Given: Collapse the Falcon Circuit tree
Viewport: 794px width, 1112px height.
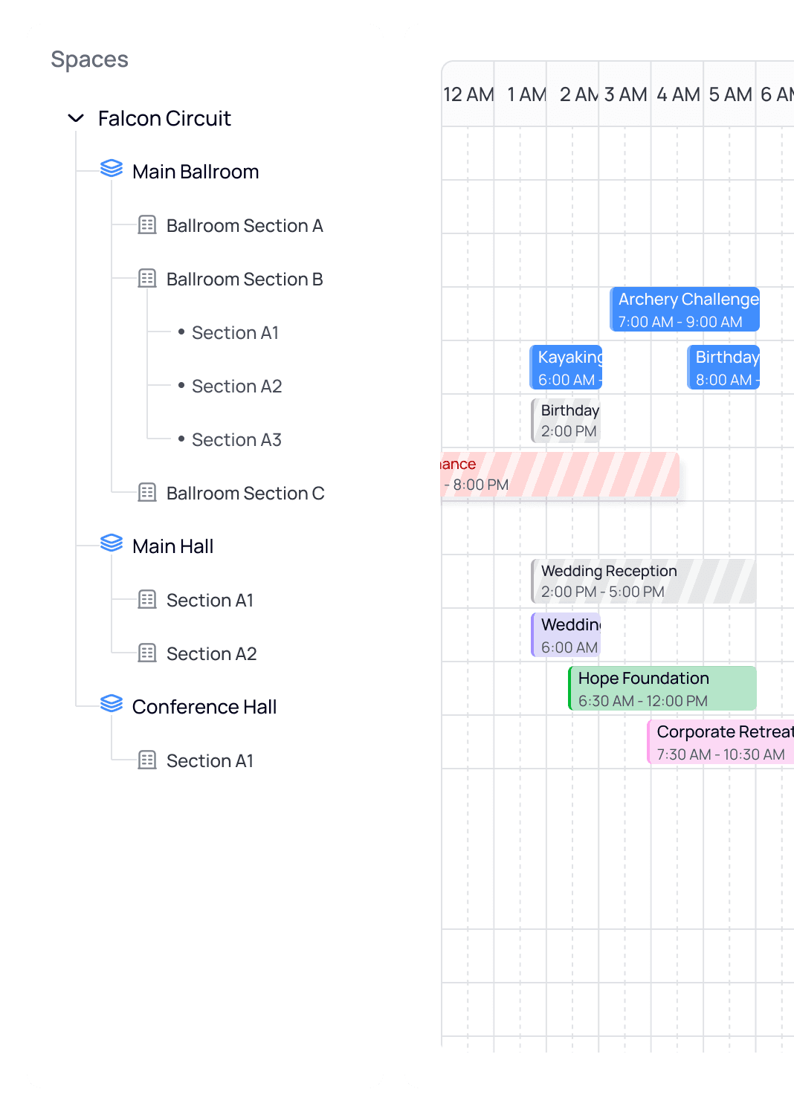Looking at the screenshot, I should coord(75,118).
